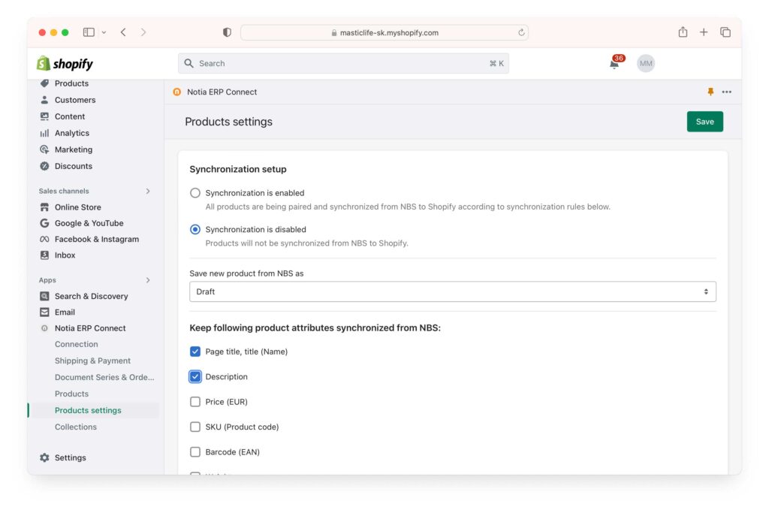Viewport: 769px width, 513px height.
Task: Uncheck Page title, title (Name)
Action: [195, 352]
